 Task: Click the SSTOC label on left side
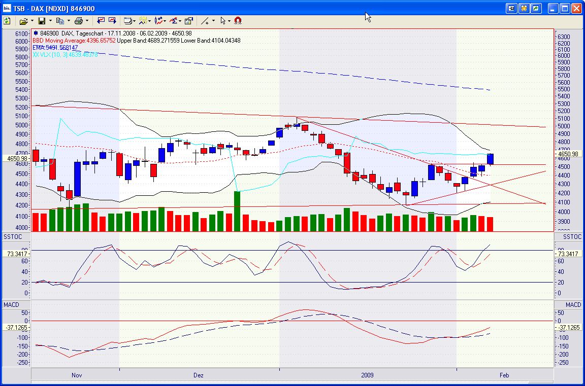pos(13,237)
